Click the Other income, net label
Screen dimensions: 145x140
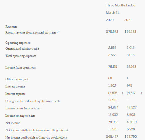(17, 79)
